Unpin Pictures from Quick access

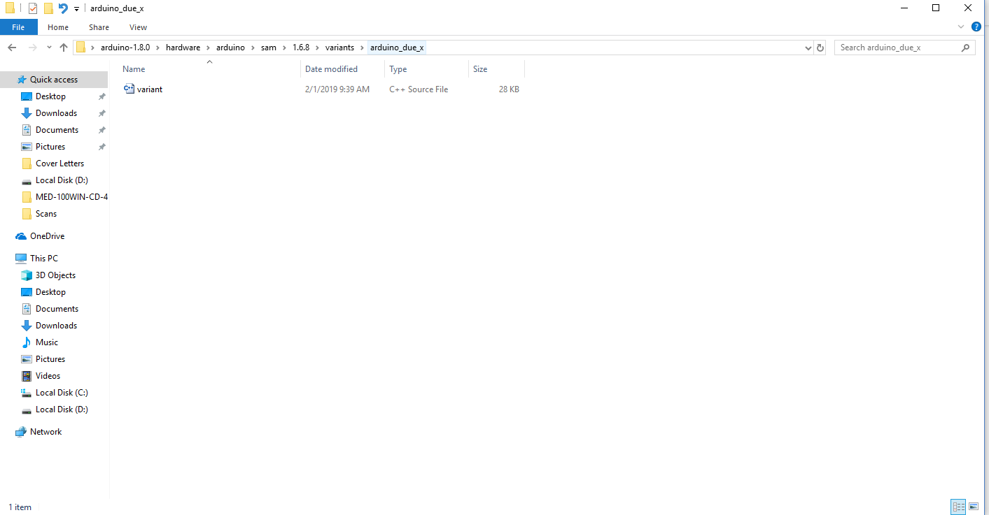click(102, 146)
